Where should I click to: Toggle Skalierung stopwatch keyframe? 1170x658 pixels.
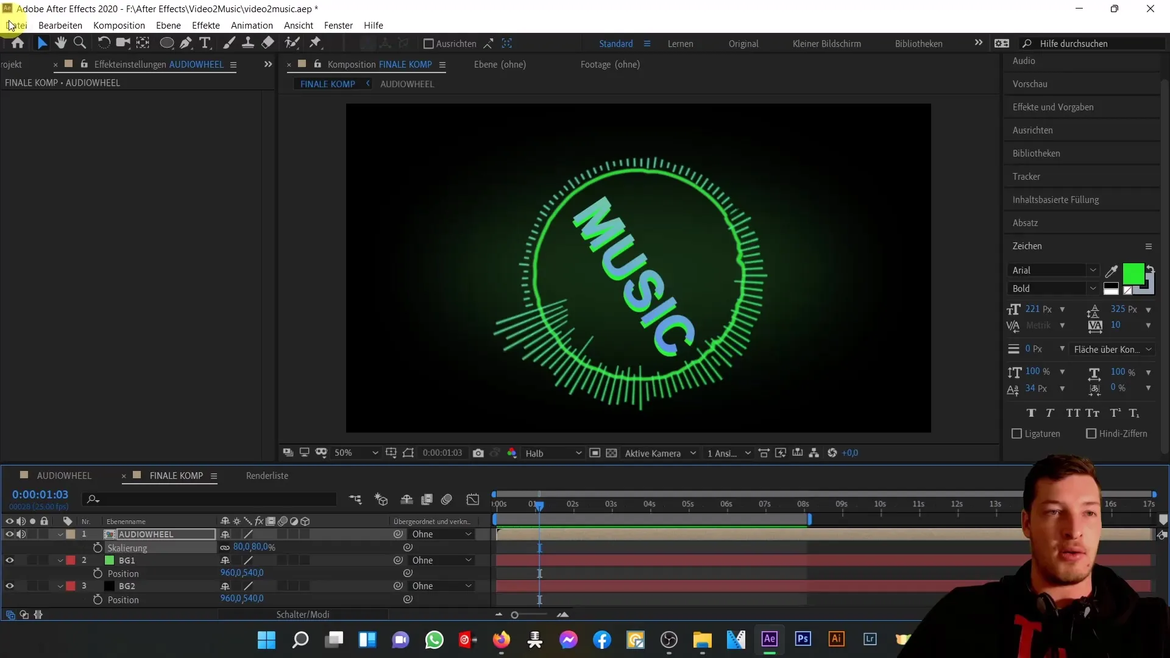(x=97, y=548)
